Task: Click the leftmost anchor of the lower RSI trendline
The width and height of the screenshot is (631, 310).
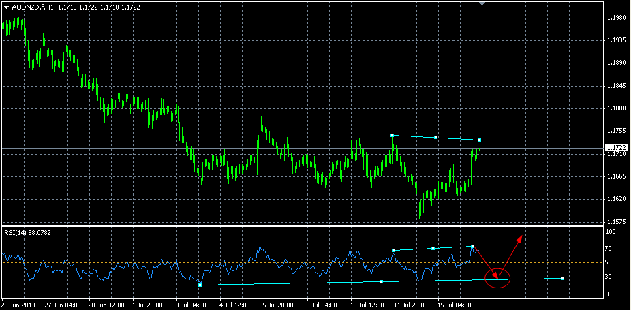Action: click(200, 285)
